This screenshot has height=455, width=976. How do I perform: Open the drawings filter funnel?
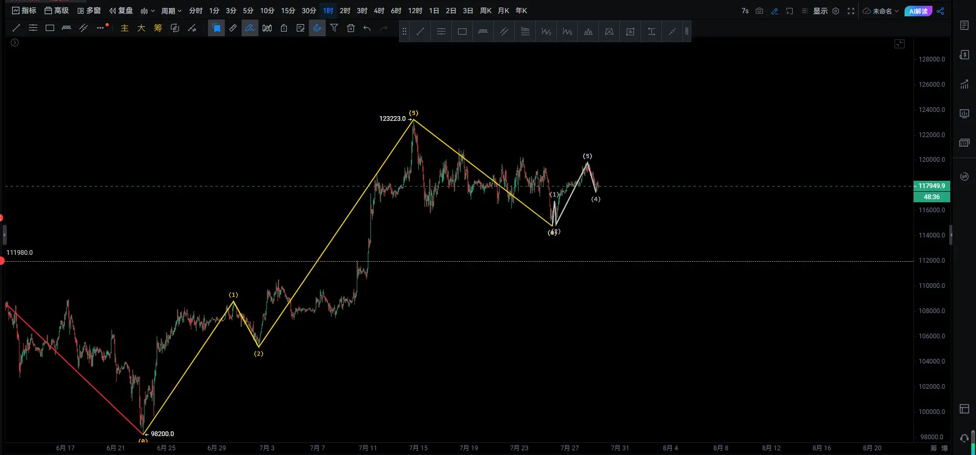pyautogui.click(x=334, y=28)
